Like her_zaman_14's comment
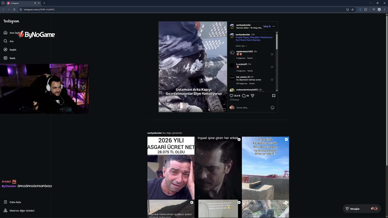This screenshot has height=218, width=388. click(x=272, y=80)
